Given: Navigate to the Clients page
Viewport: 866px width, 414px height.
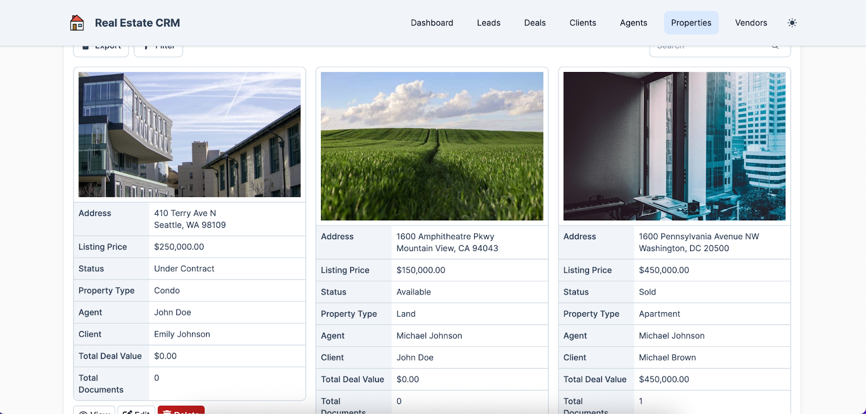Looking at the screenshot, I should click(x=582, y=23).
